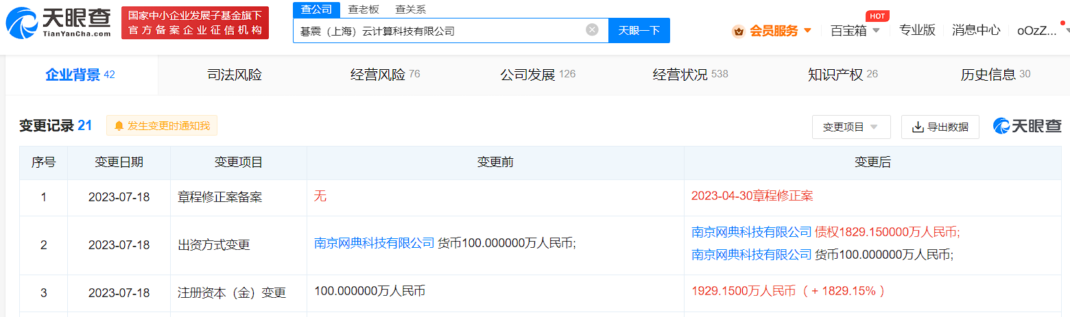The height and width of the screenshot is (317, 1070).
Task: Click the member service crown icon
Action: pos(738,31)
